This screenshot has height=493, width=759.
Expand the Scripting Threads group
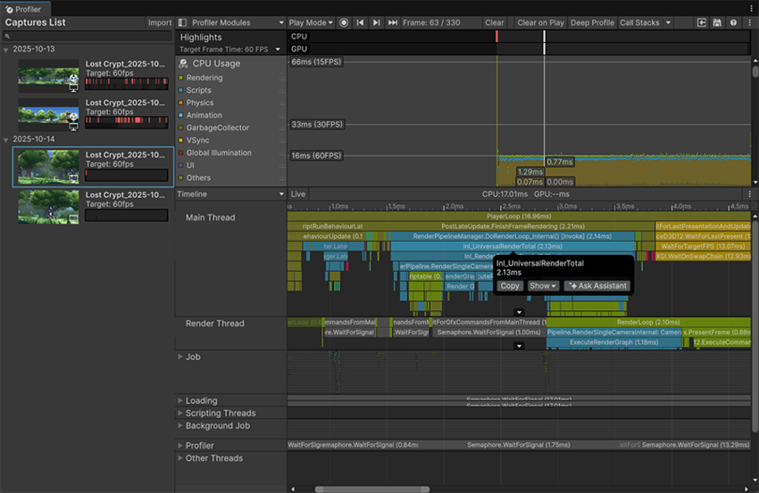(180, 413)
